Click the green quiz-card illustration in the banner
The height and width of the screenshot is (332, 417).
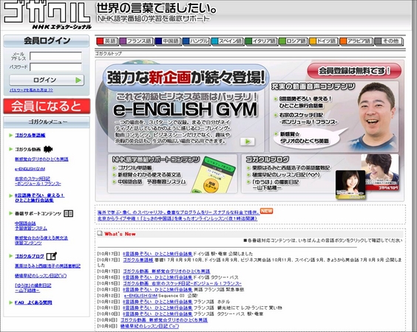pyautogui.click(x=214, y=175)
